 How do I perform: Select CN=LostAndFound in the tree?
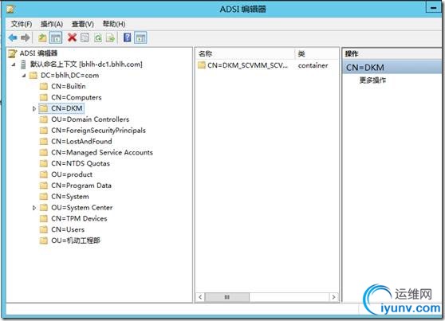click(x=81, y=141)
